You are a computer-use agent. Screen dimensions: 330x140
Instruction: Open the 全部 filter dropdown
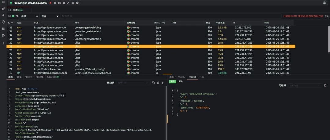tap(29, 16)
